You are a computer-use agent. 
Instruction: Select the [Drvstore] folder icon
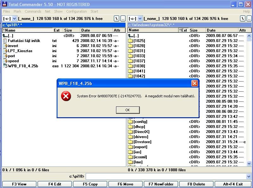(130, 142)
